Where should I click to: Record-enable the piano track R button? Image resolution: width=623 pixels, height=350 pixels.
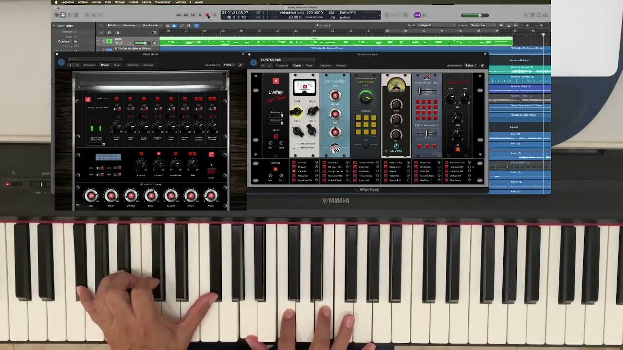[x=126, y=43]
